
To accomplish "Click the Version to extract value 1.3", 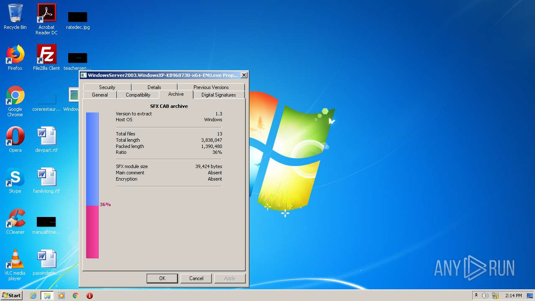I will 219,114.
